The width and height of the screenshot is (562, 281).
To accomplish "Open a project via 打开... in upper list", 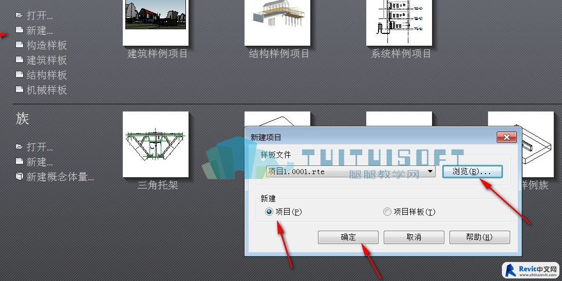I will click(x=40, y=15).
